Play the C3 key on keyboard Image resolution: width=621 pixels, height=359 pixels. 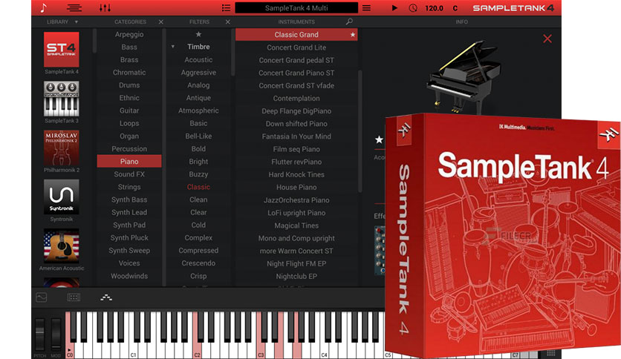[x=261, y=351]
